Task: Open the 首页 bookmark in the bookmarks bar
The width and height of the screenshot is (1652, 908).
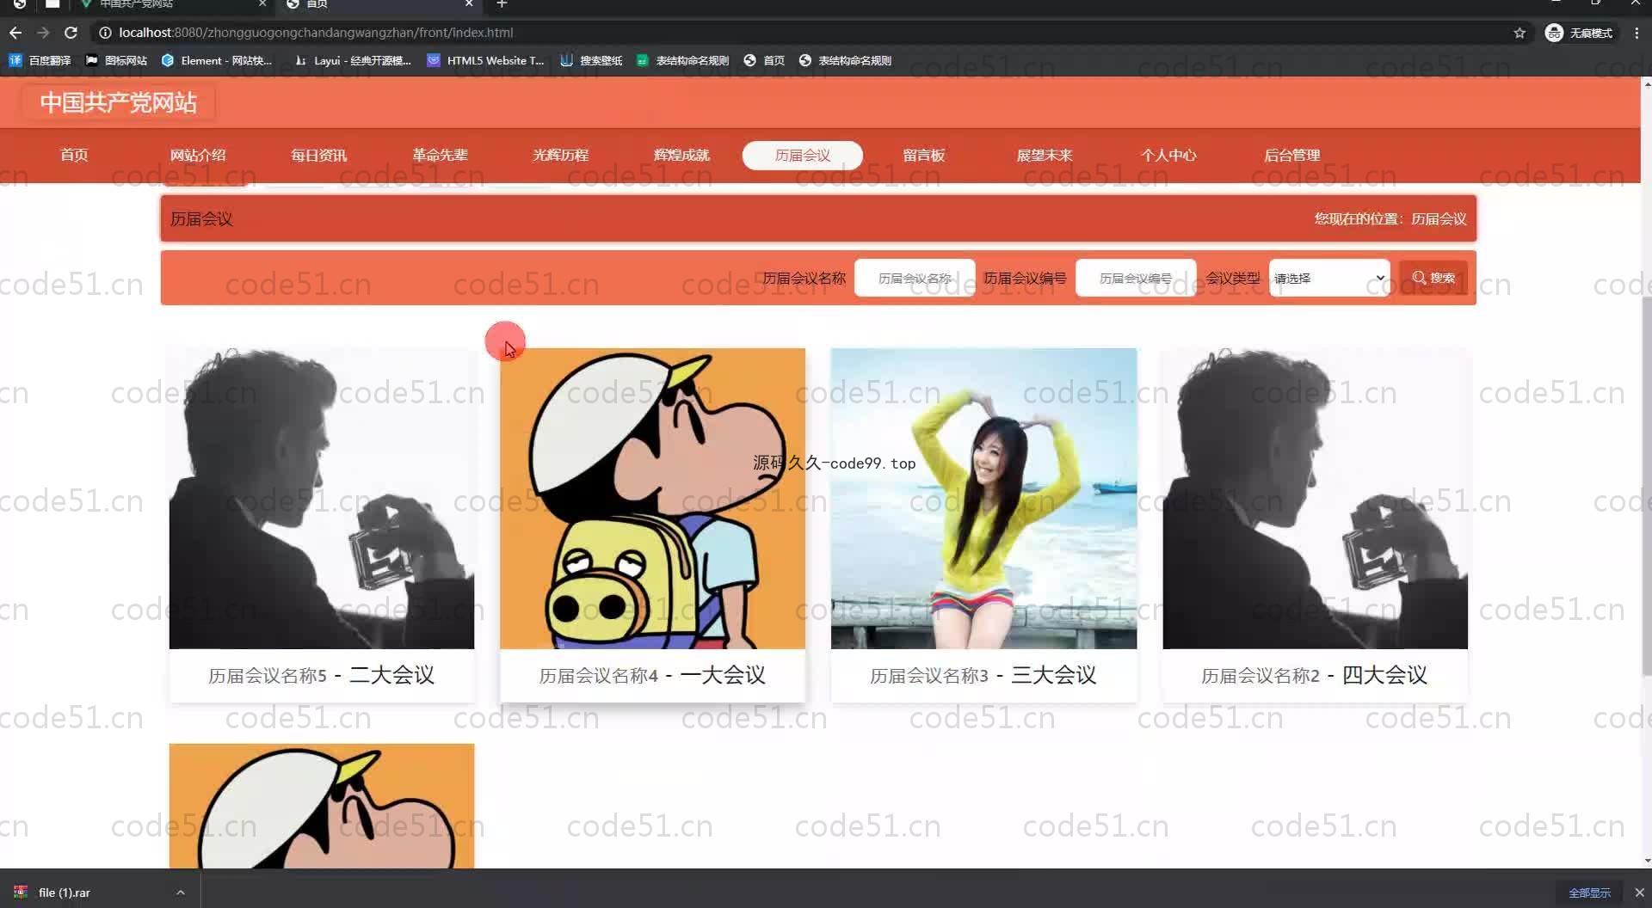Action: [764, 60]
